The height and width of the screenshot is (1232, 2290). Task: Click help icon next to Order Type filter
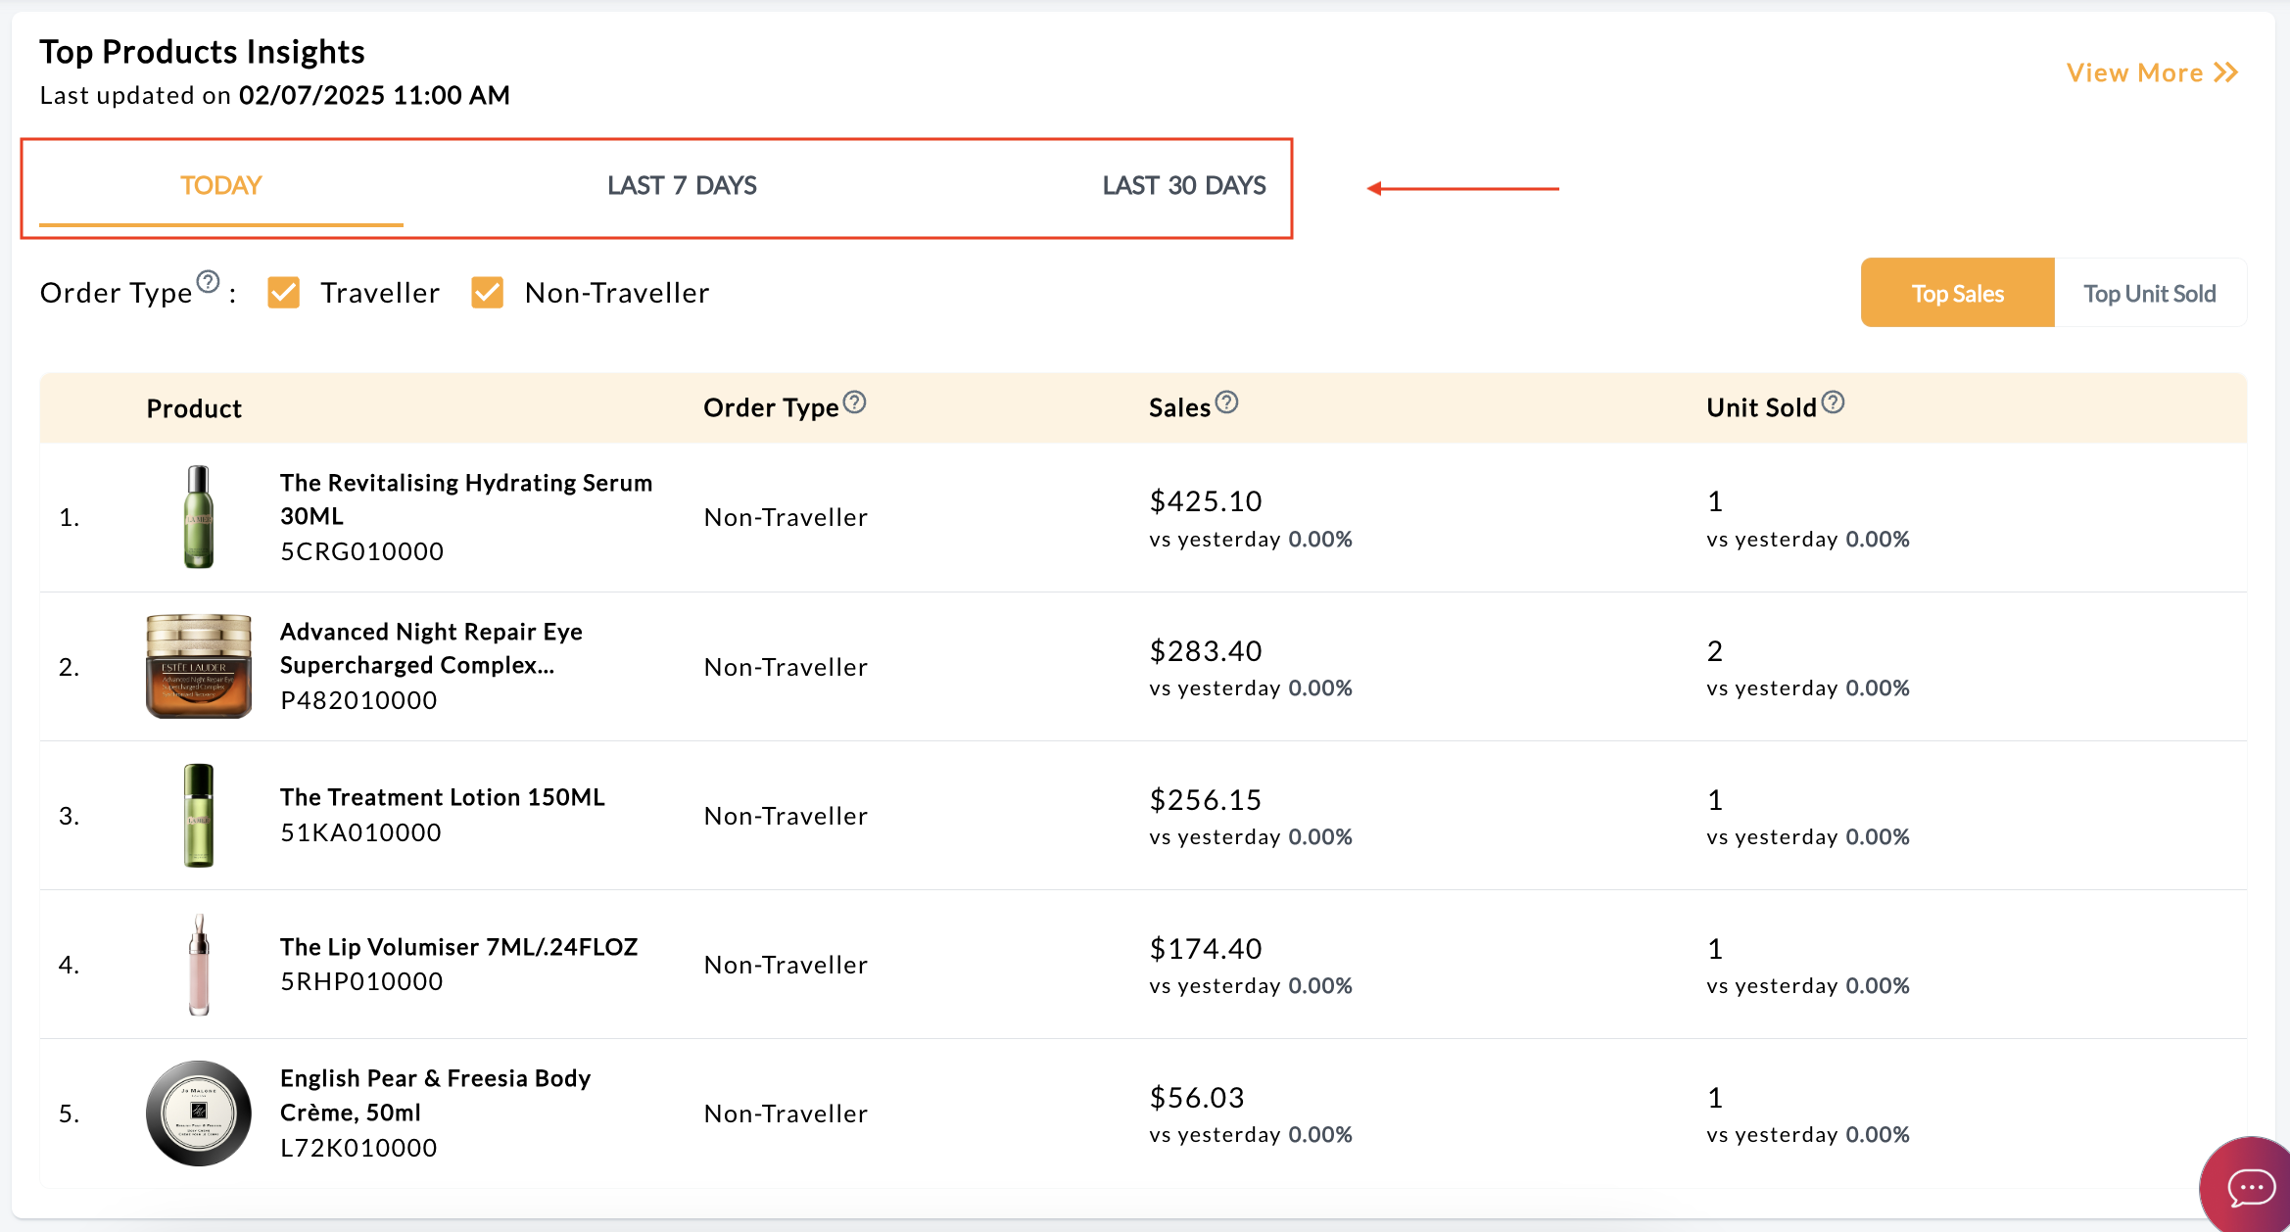209,282
